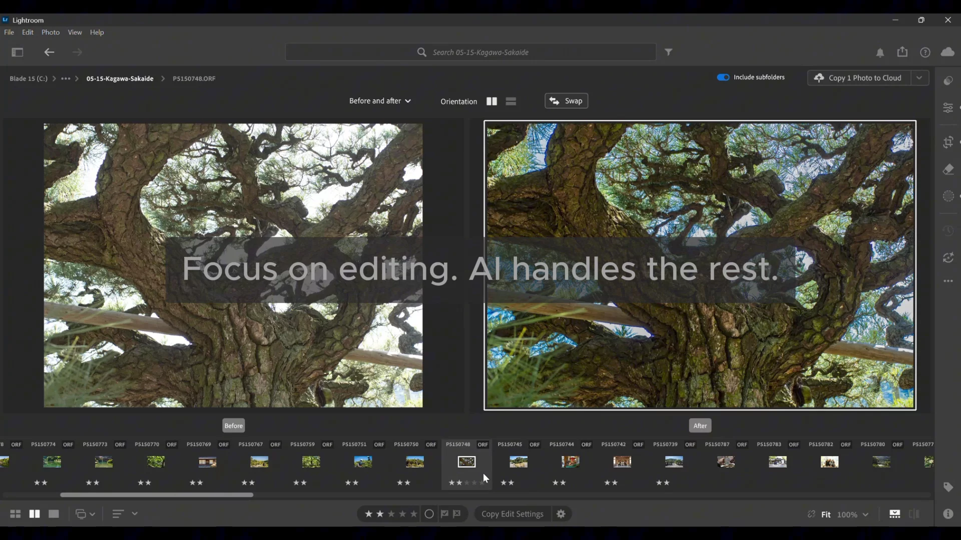Open the Edit sliders panel icon

click(x=948, y=107)
